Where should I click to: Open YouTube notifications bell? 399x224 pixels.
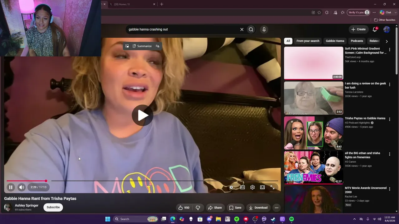[x=375, y=29]
